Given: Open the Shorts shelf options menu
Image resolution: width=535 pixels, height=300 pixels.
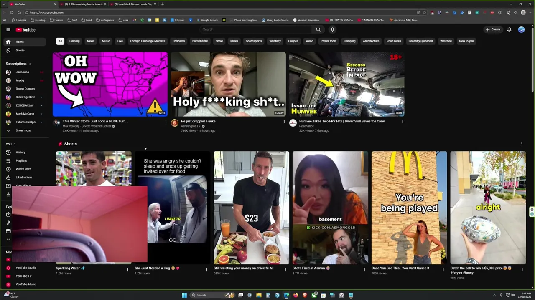Looking at the screenshot, I should (x=522, y=144).
